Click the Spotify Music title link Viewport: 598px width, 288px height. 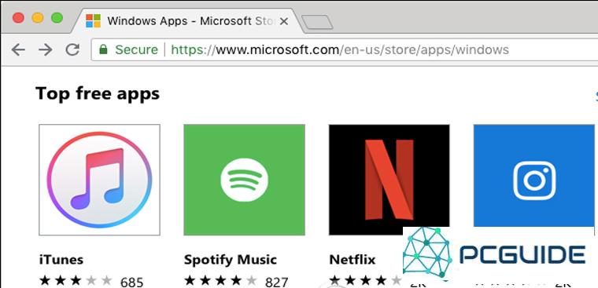pos(230,260)
